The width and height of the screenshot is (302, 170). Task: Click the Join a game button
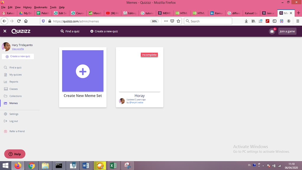pos(287,31)
